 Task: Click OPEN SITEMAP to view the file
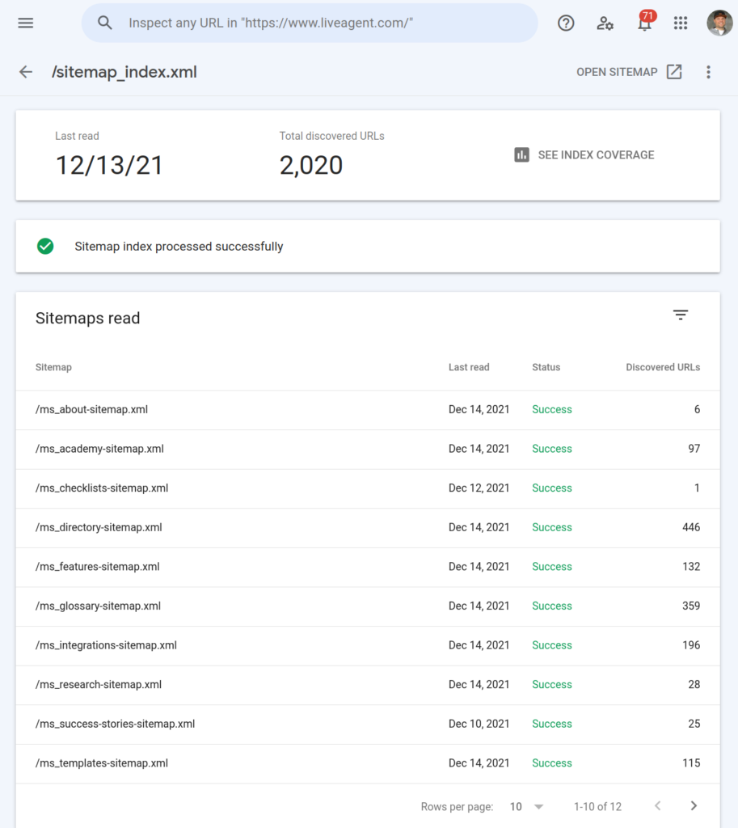pos(628,71)
